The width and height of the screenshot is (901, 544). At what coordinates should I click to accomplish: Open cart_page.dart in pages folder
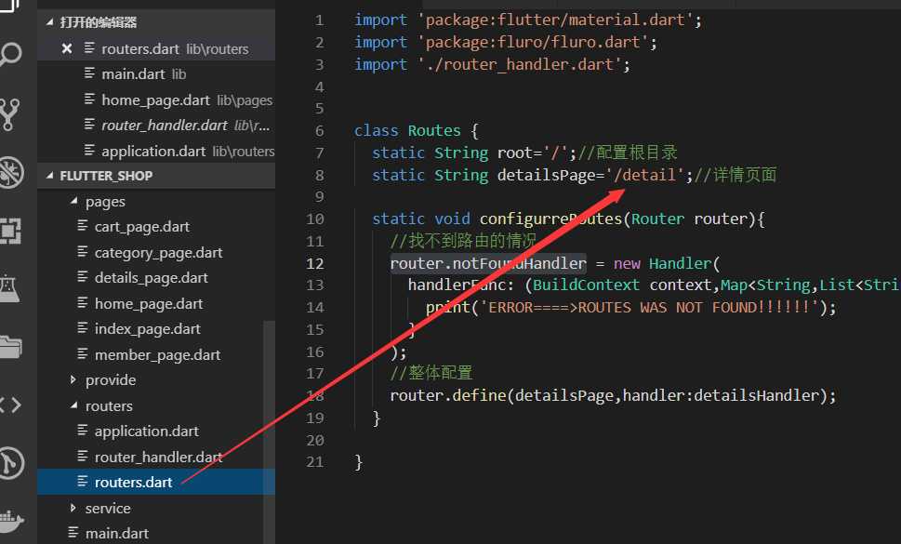[x=142, y=227]
